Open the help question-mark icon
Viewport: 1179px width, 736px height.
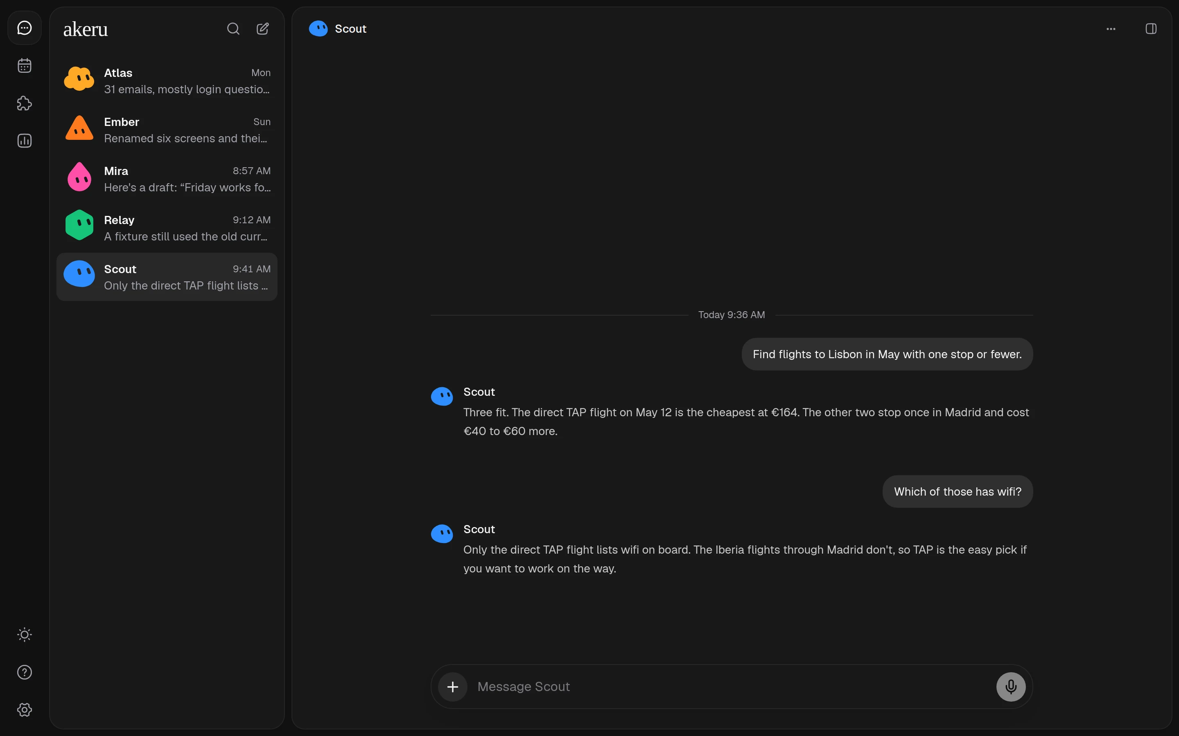25,672
